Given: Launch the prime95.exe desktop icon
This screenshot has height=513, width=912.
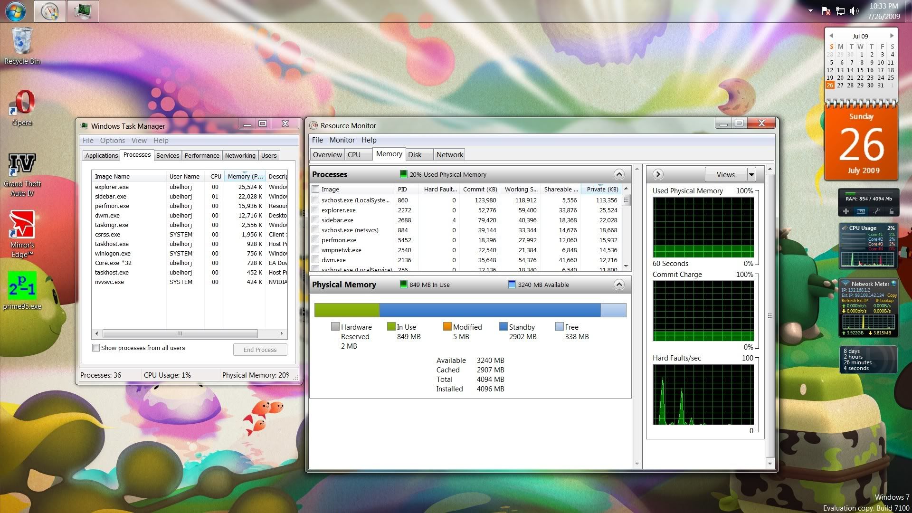Looking at the screenshot, I should [22, 286].
